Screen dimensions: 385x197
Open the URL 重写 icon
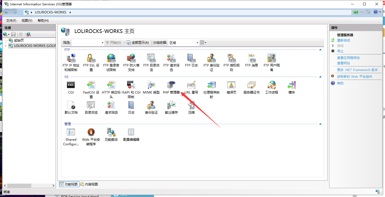(191, 87)
